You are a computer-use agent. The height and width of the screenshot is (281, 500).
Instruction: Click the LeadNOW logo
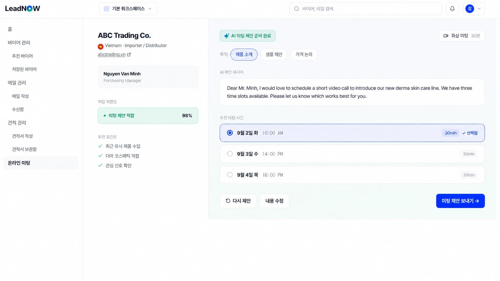[x=22, y=8]
